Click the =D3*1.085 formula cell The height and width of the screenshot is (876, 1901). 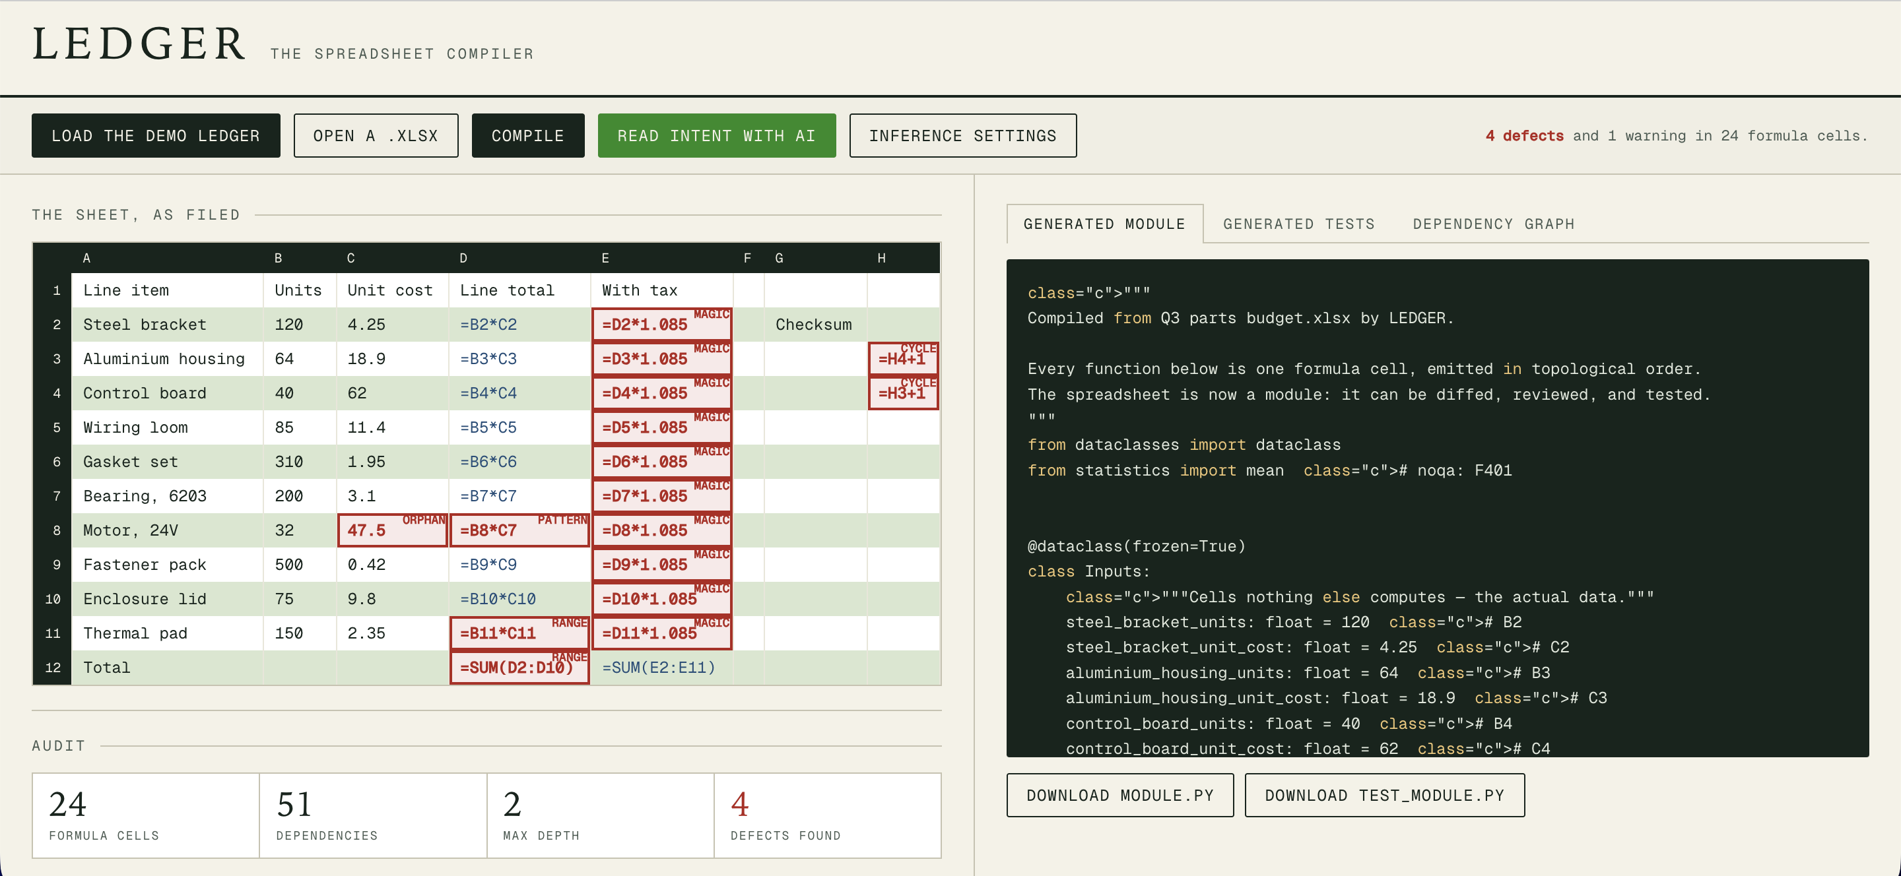coord(662,359)
